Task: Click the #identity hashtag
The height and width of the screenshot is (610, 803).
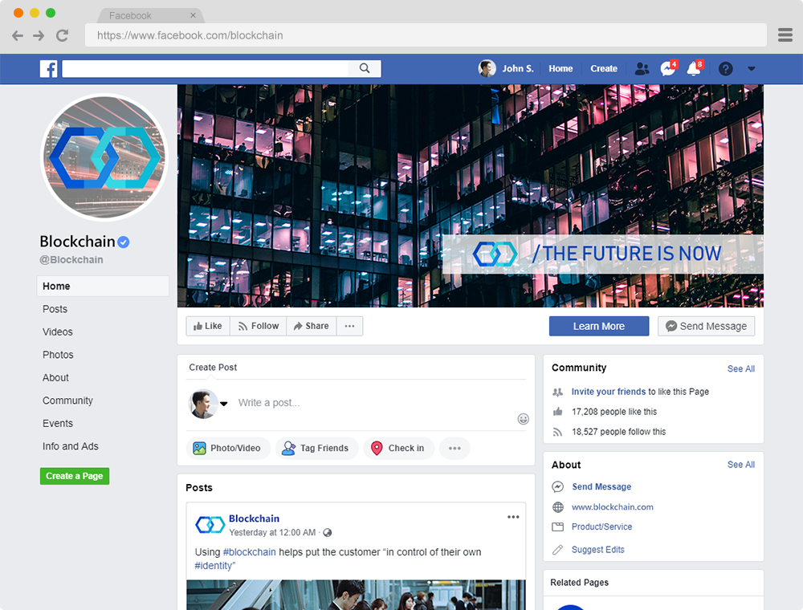Action: pos(214,566)
